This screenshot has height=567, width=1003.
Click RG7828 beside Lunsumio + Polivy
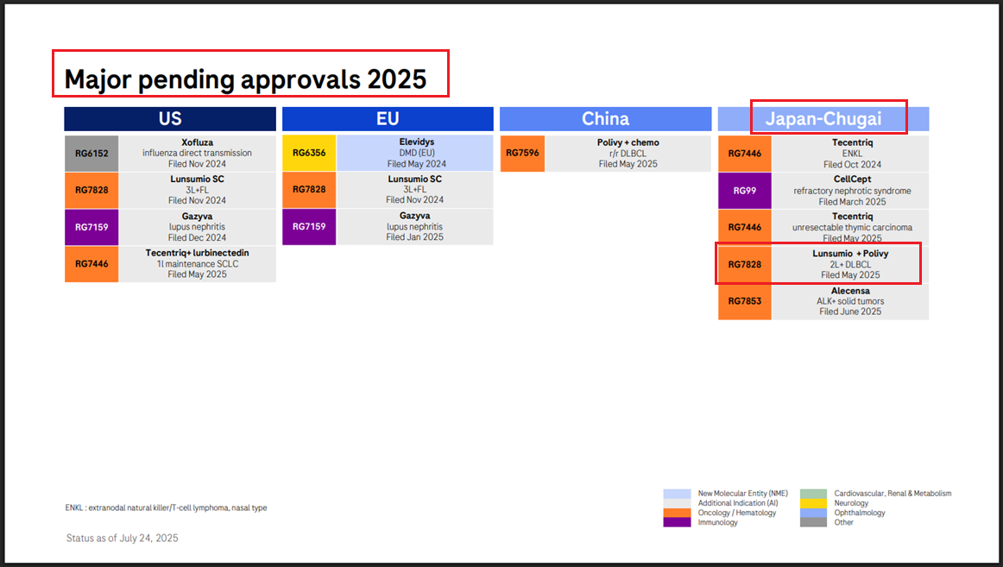(745, 264)
